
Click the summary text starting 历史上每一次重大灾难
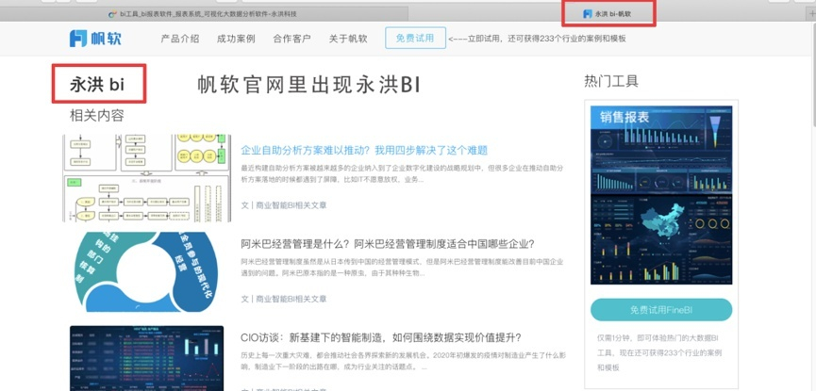[x=404, y=361]
